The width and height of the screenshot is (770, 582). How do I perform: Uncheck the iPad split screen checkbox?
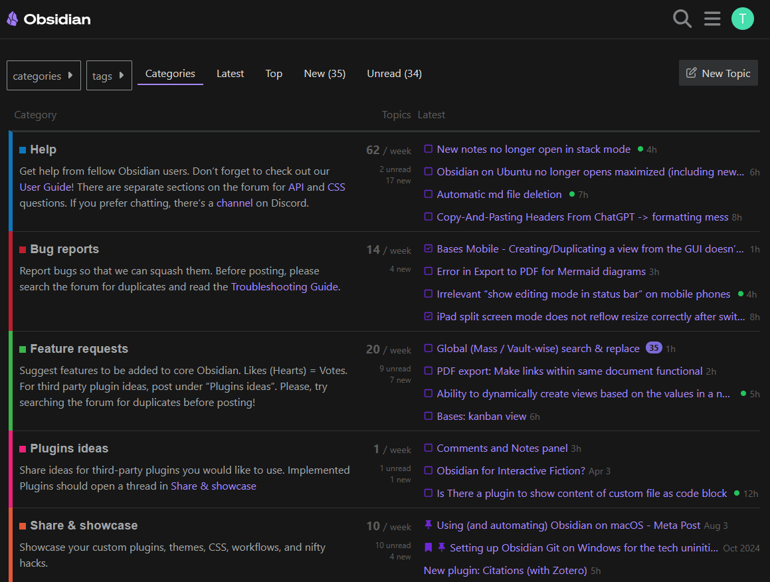click(x=429, y=316)
